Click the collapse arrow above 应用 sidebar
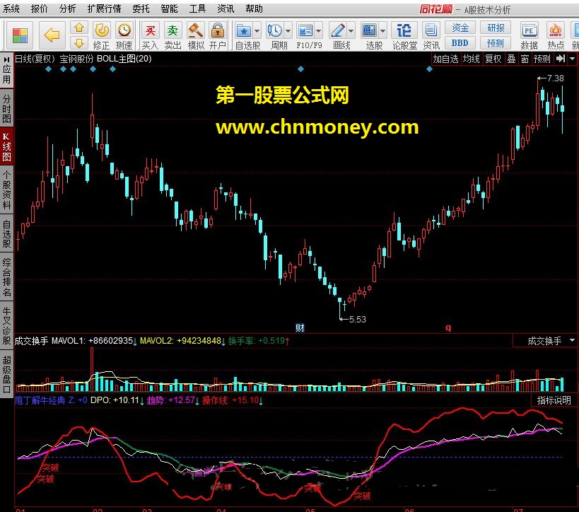This screenshot has width=579, height=512. coord(6,59)
